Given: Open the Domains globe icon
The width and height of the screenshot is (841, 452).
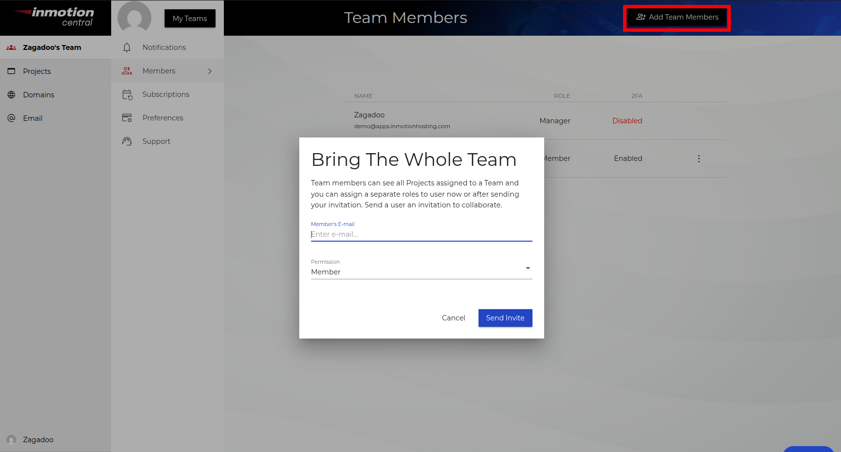Looking at the screenshot, I should pyautogui.click(x=11, y=94).
